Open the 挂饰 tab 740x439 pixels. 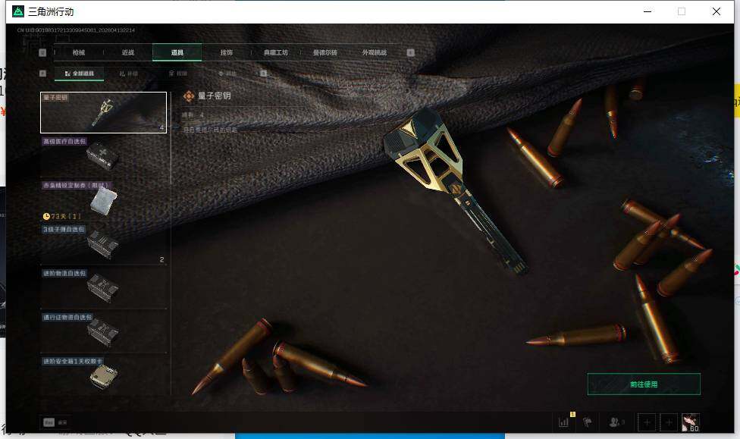227,52
